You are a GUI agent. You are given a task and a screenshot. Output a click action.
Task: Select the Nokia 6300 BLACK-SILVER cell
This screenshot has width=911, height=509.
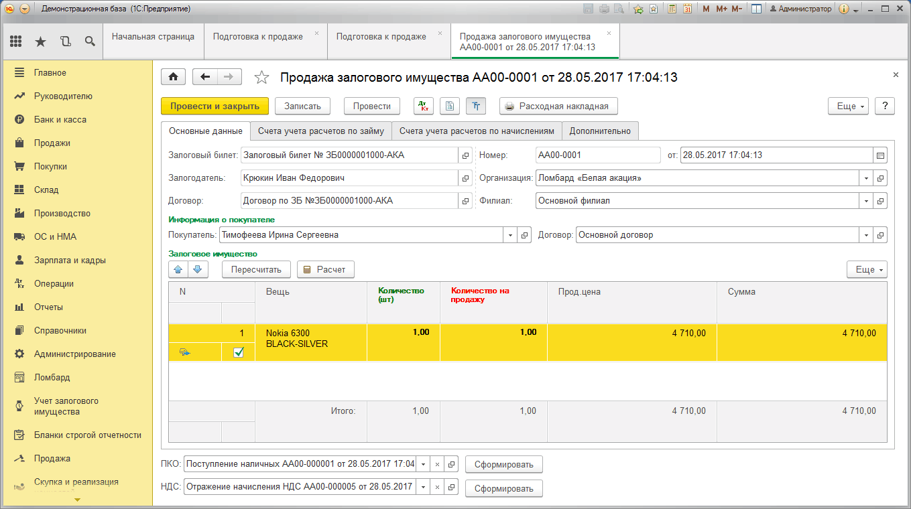pyautogui.click(x=311, y=343)
